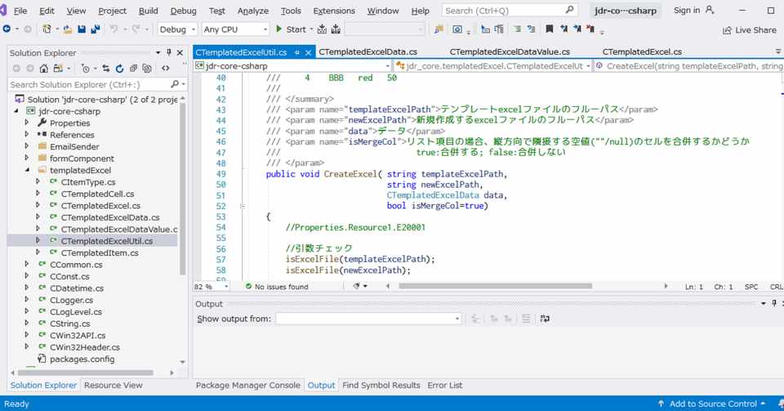The width and height of the screenshot is (784, 411).
Task: Expand the Properties node
Action: coord(27,123)
